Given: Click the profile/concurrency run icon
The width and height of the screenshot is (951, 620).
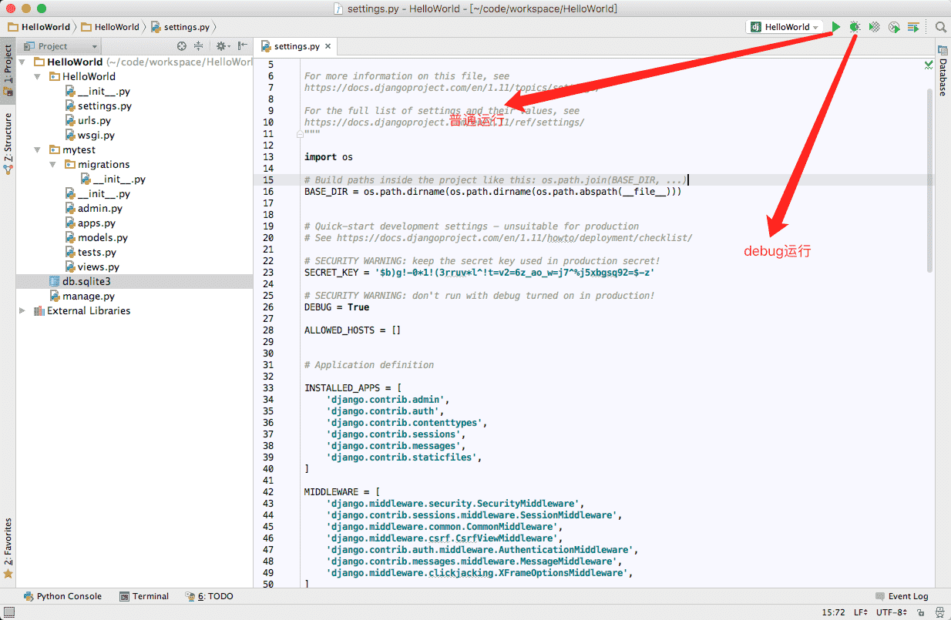Looking at the screenshot, I should pos(894,27).
